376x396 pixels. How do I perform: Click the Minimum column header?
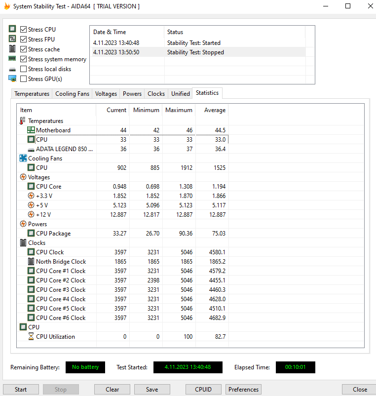tap(146, 110)
